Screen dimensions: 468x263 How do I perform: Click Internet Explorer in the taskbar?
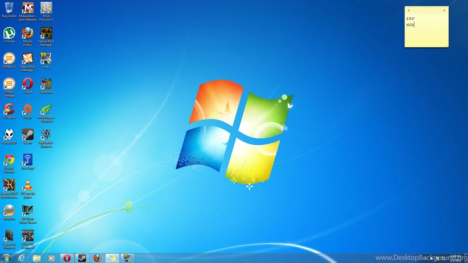tap(21, 258)
